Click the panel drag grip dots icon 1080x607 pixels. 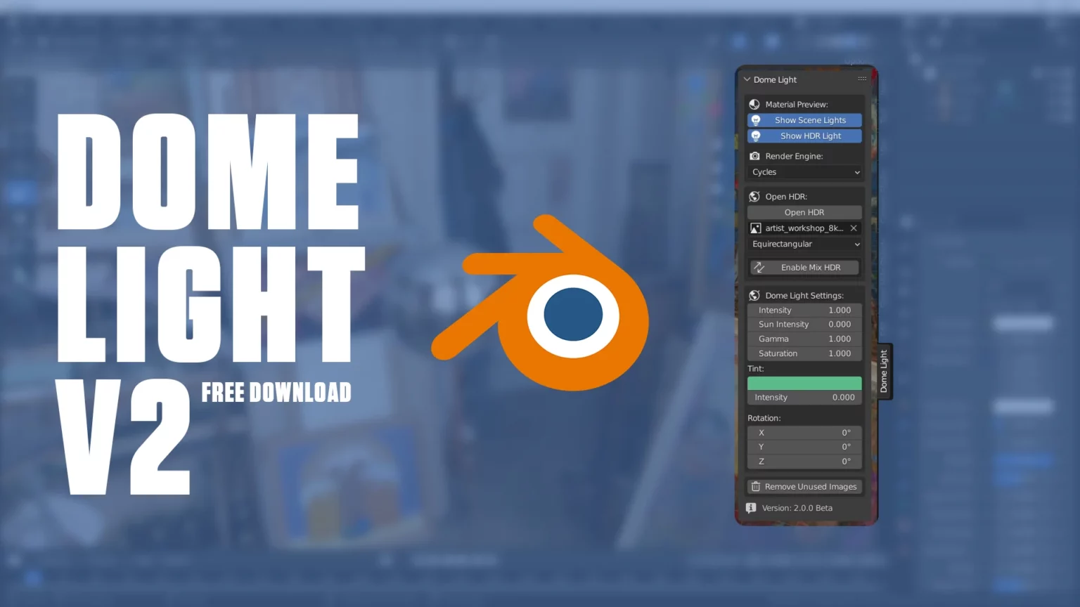862,79
